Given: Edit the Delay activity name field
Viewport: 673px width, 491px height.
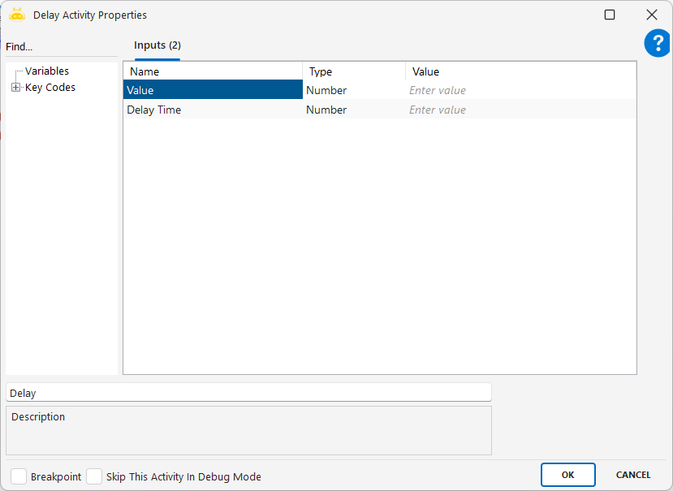Looking at the screenshot, I should point(248,393).
